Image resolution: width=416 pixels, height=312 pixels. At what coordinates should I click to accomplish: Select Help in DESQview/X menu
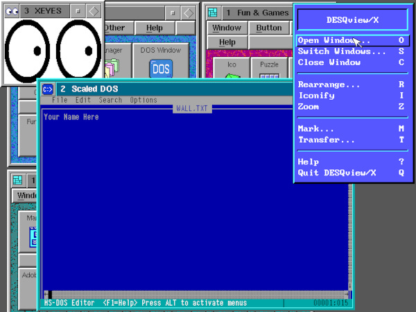(353, 162)
